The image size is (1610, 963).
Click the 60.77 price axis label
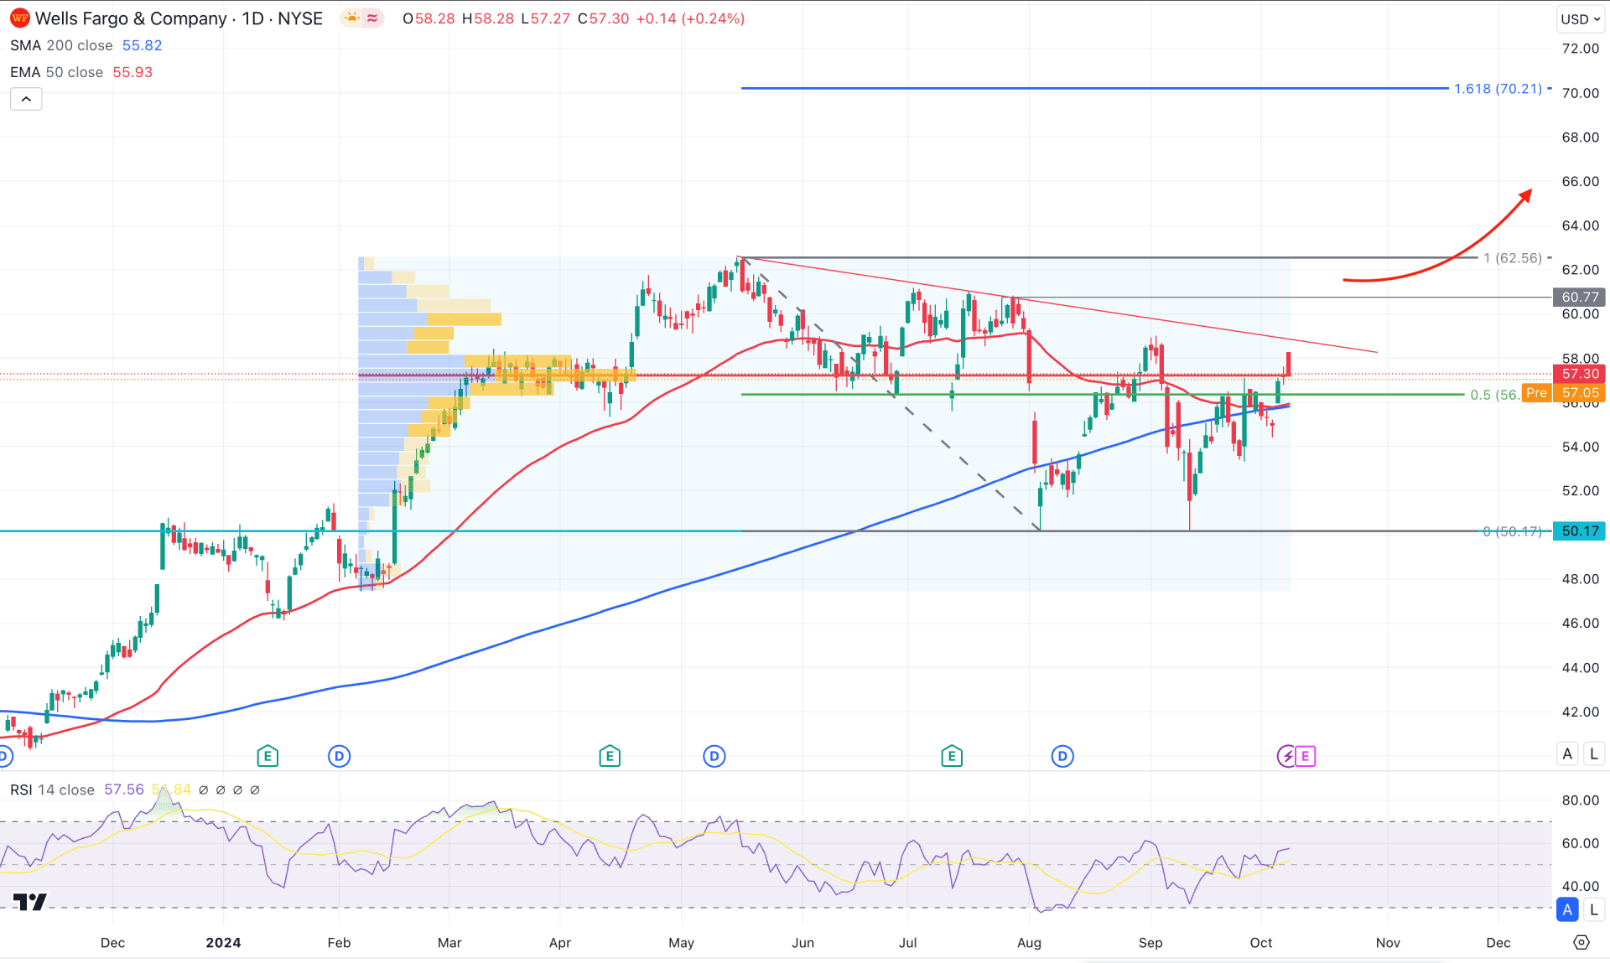[1580, 297]
